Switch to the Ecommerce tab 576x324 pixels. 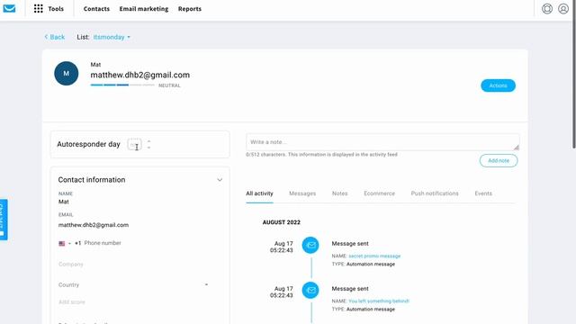click(x=379, y=193)
